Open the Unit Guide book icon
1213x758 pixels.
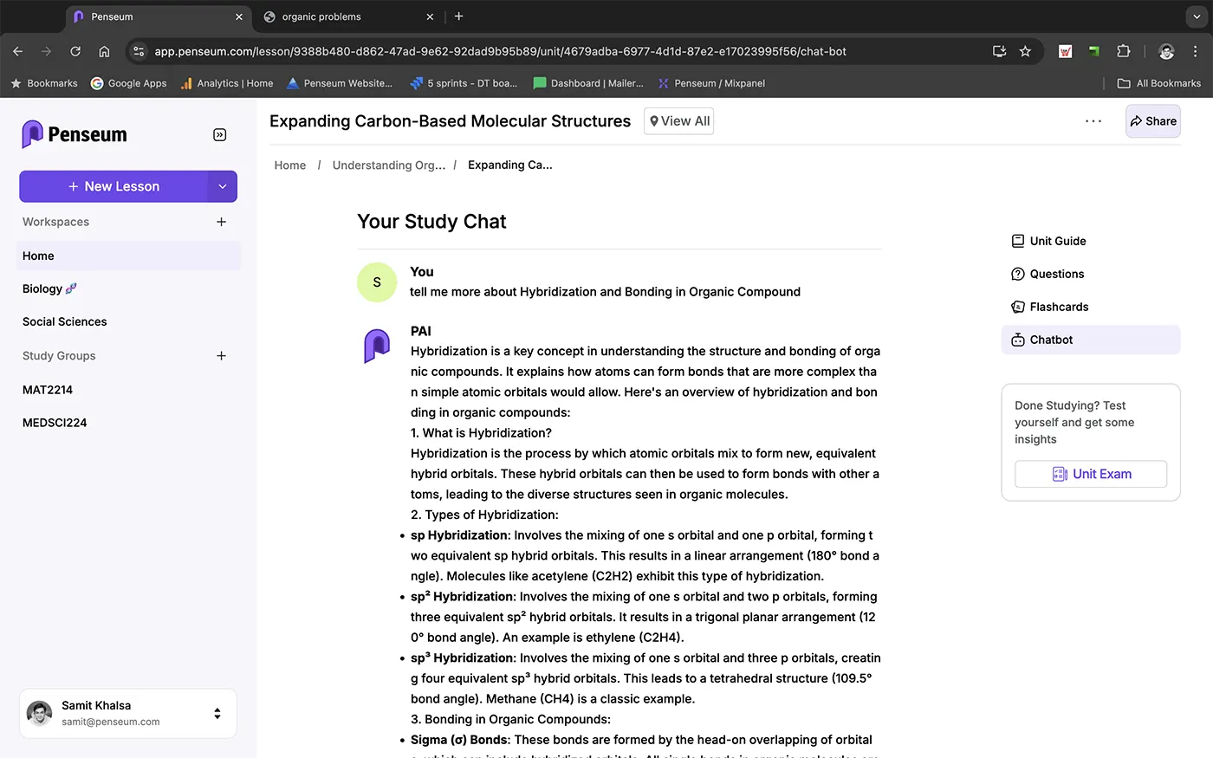point(1018,241)
